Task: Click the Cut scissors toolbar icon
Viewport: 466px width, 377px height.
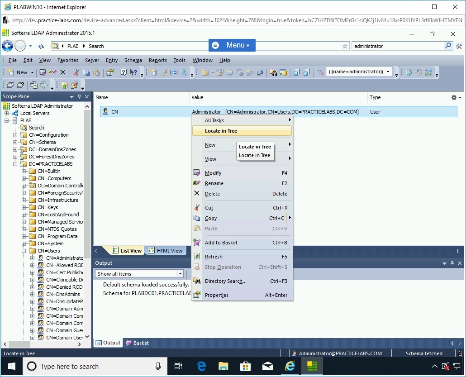Action: tap(76, 72)
